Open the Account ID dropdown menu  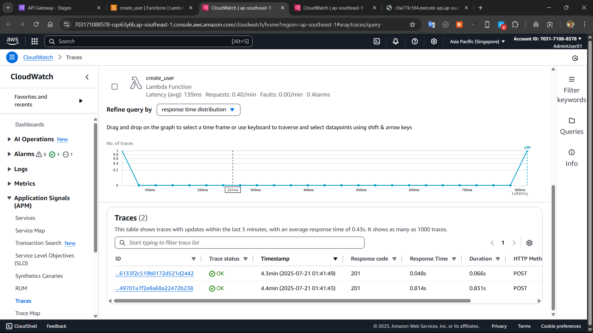[x=548, y=39]
